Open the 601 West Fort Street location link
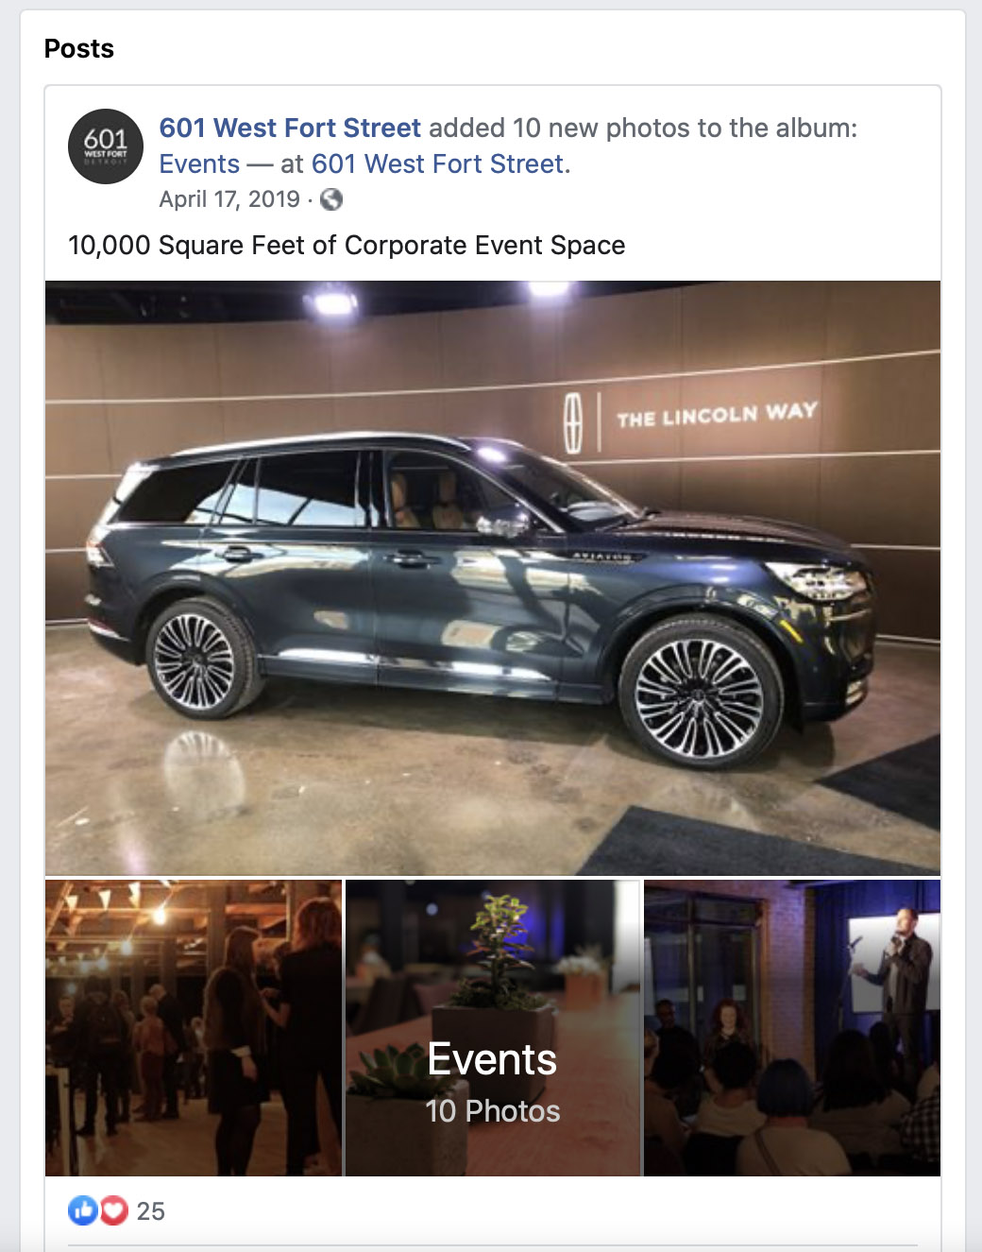982x1252 pixels. tap(441, 163)
